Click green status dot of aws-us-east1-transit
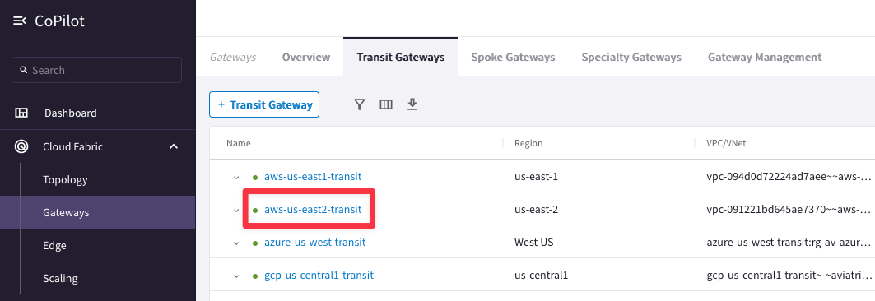 pyautogui.click(x=255, y=178)
